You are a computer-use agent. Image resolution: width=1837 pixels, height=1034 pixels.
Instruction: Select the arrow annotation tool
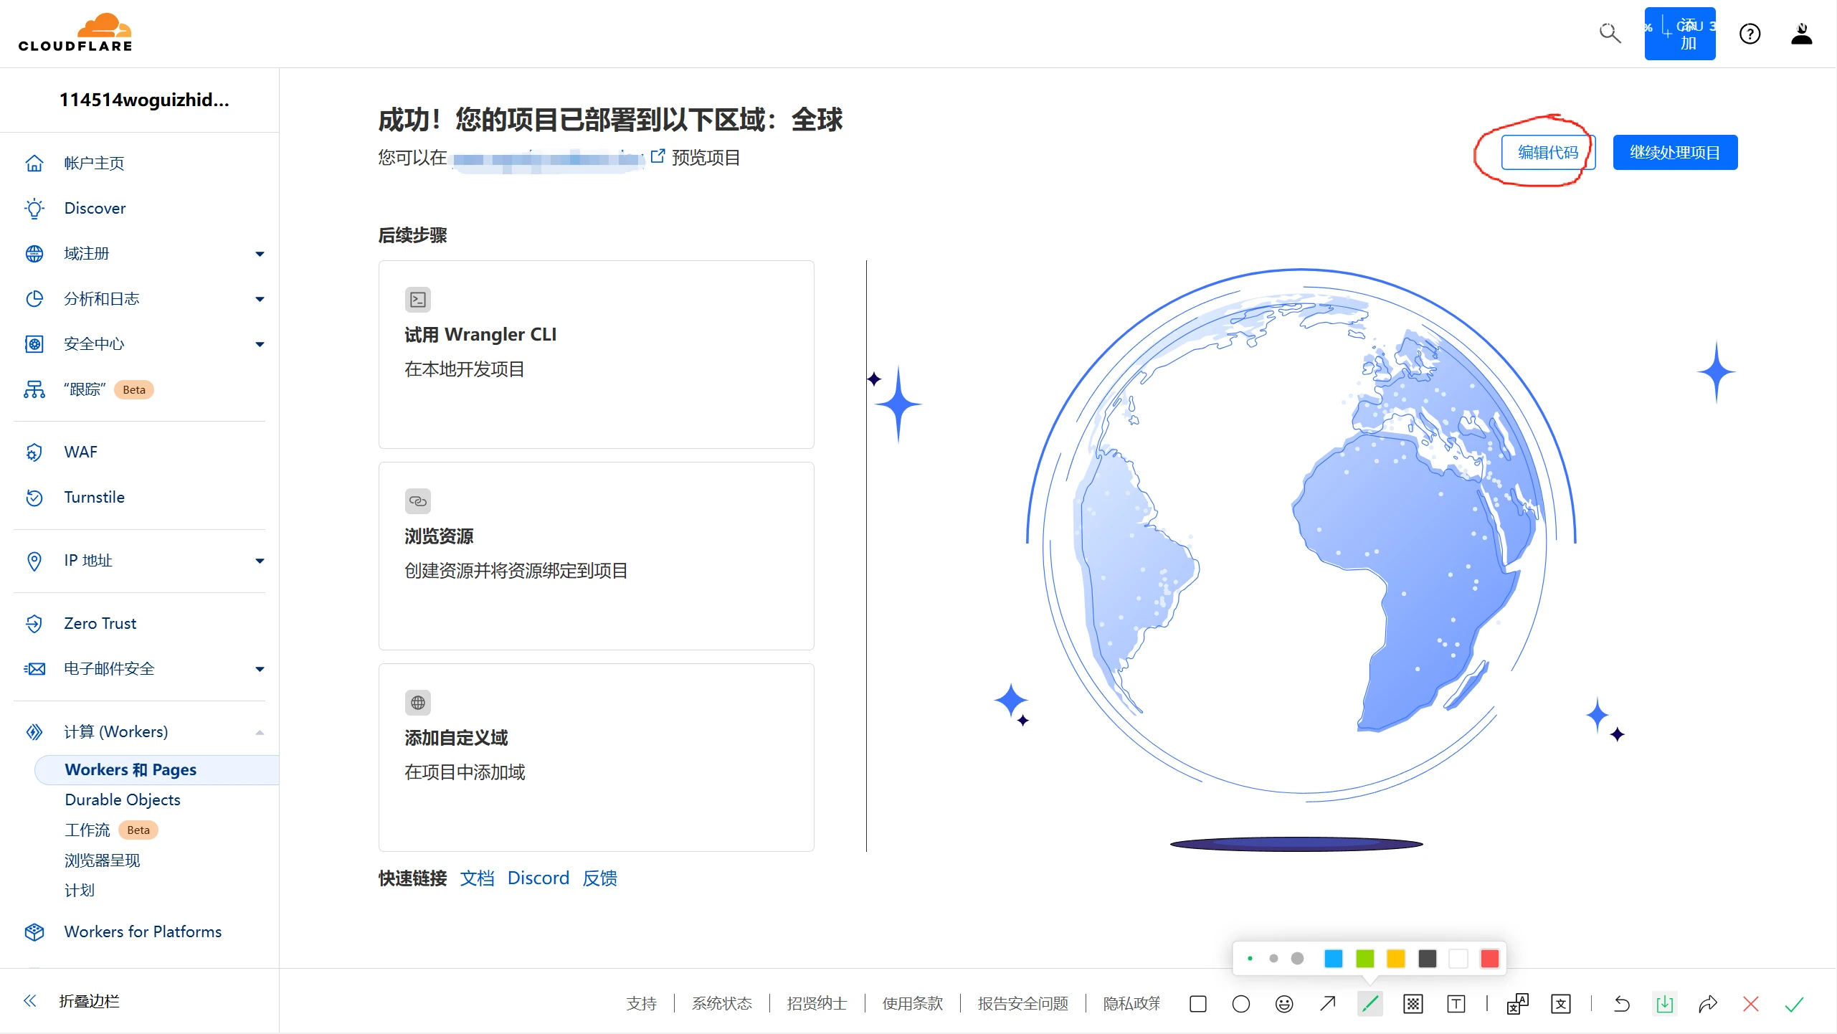pos(1327,1004)
